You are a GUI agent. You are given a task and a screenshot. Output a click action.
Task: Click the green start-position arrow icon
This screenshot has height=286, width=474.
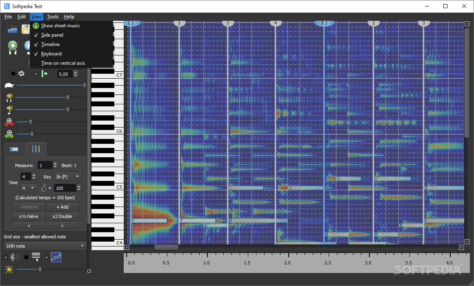coord(45,74)
